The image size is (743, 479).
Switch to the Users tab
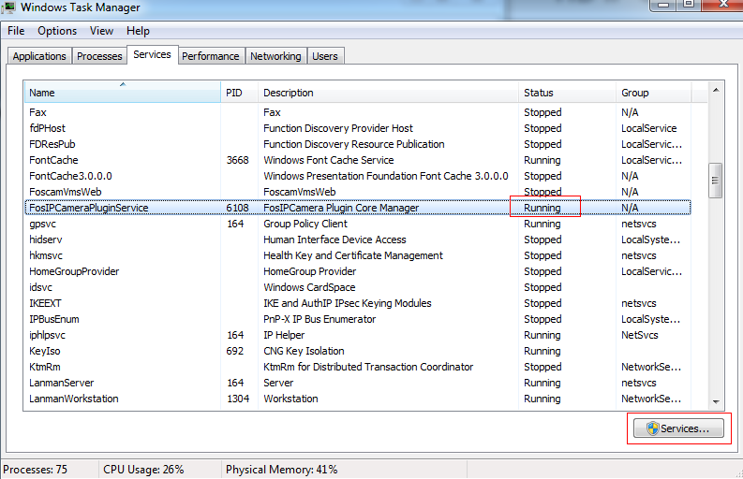click(325, 56)
